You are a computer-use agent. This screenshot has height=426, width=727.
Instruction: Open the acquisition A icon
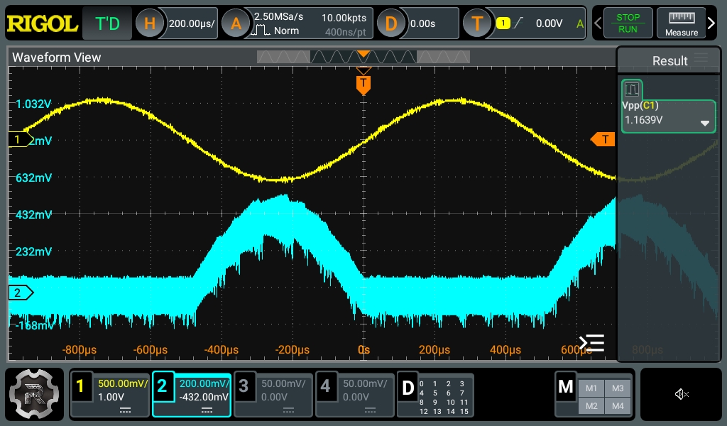tap(236, 23)
